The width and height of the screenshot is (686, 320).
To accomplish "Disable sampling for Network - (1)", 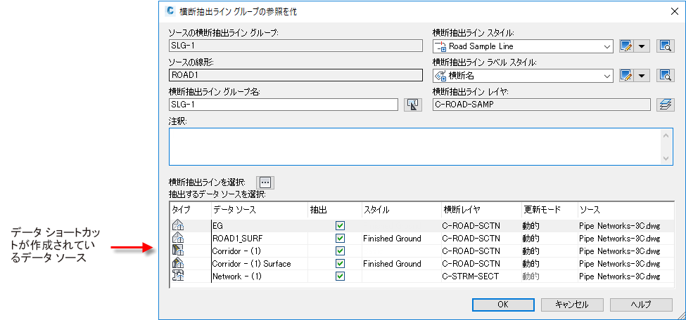I will (x=340, y=276).
